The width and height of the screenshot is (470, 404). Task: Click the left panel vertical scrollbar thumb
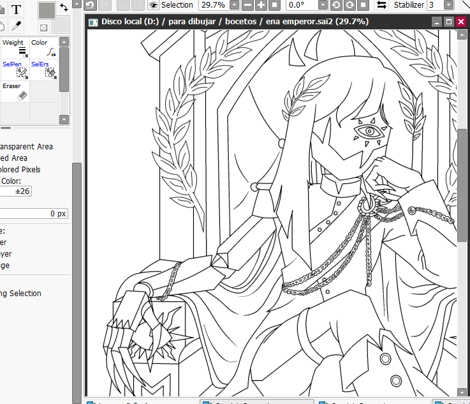click(x=77, y=283)
